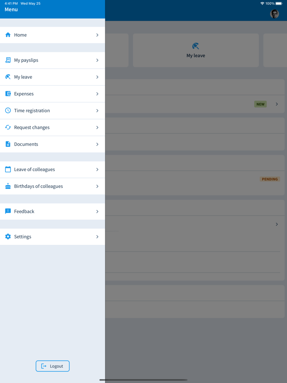Viewport: 287px width, 383px height.
Task: Select Leave of colleagues menu item
Action: [52, 169]
